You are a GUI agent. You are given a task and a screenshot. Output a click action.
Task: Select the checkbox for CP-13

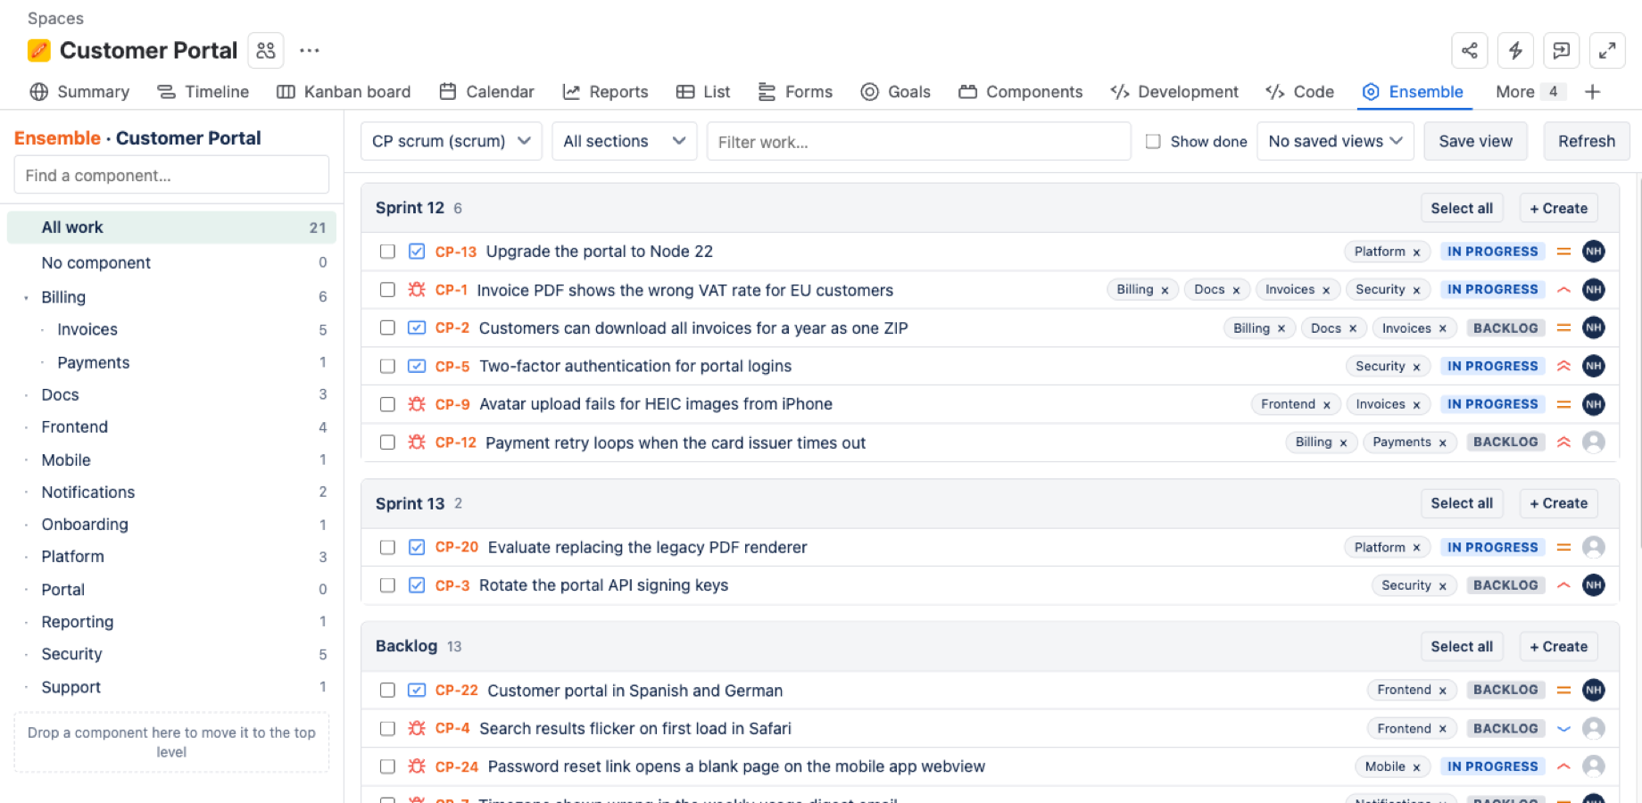coord(387,252)
